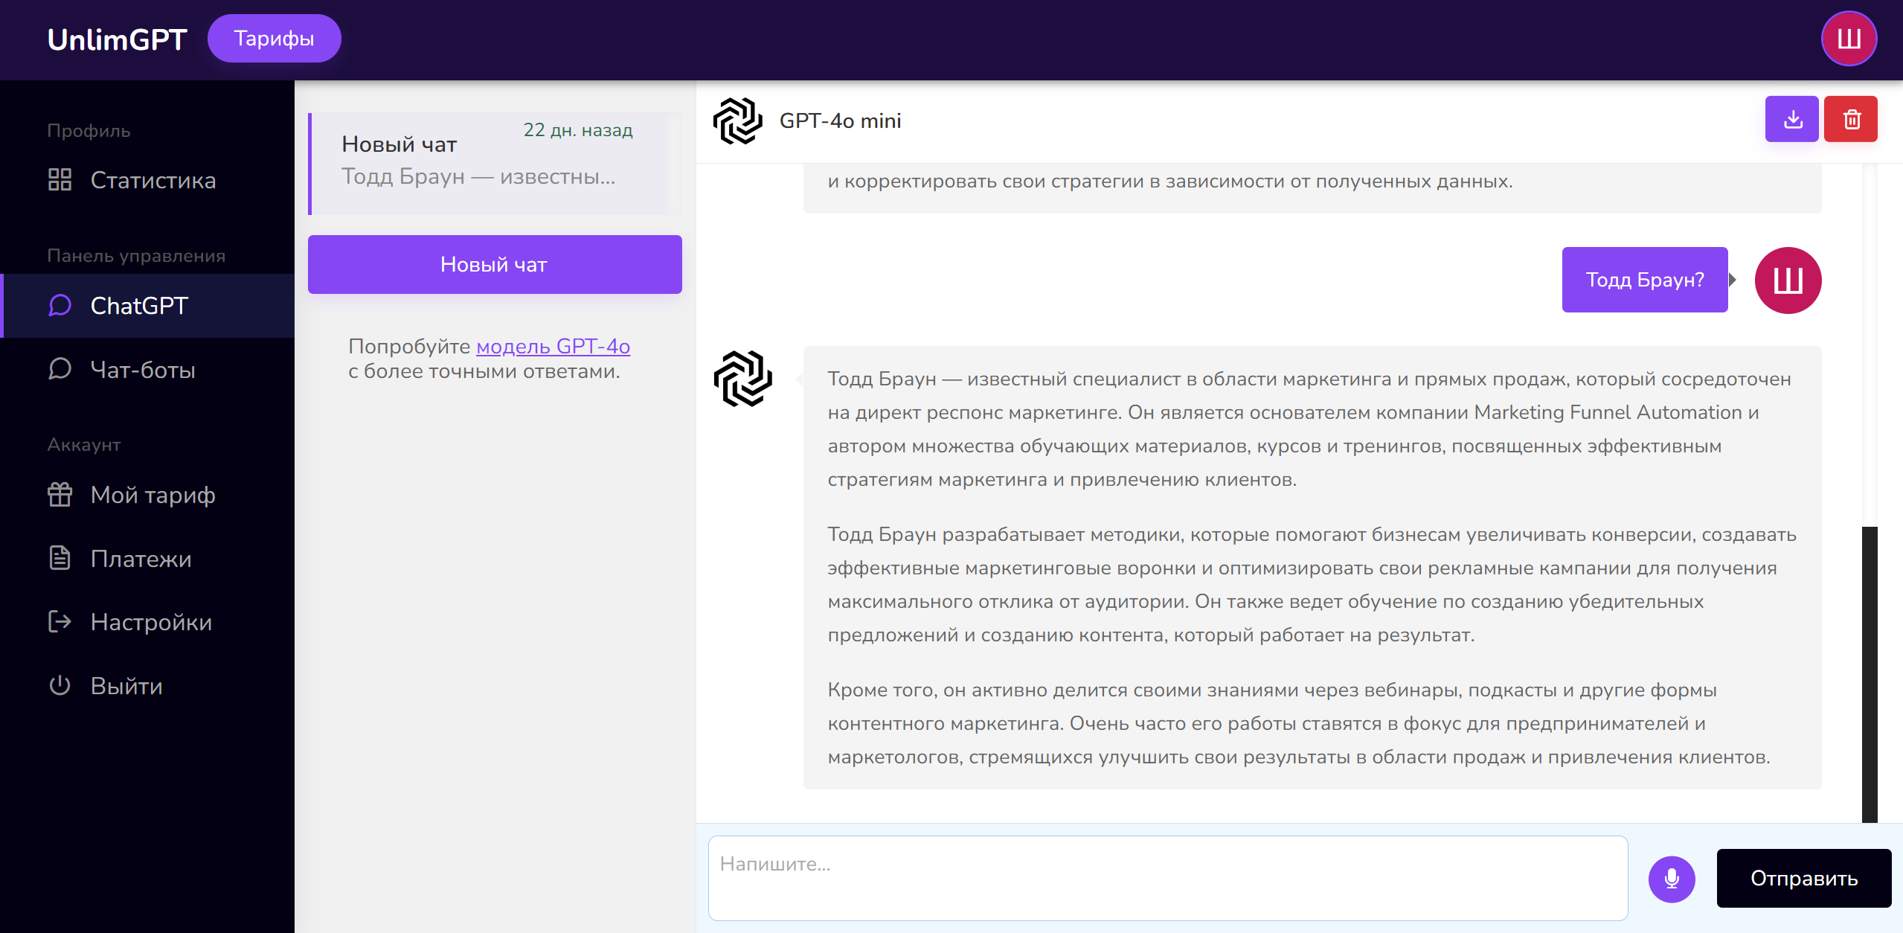Click the chat scrollbar thumb
The height and width of the screenshot is (933, 1903).
pyautogui.click(x=1870, y=674)
